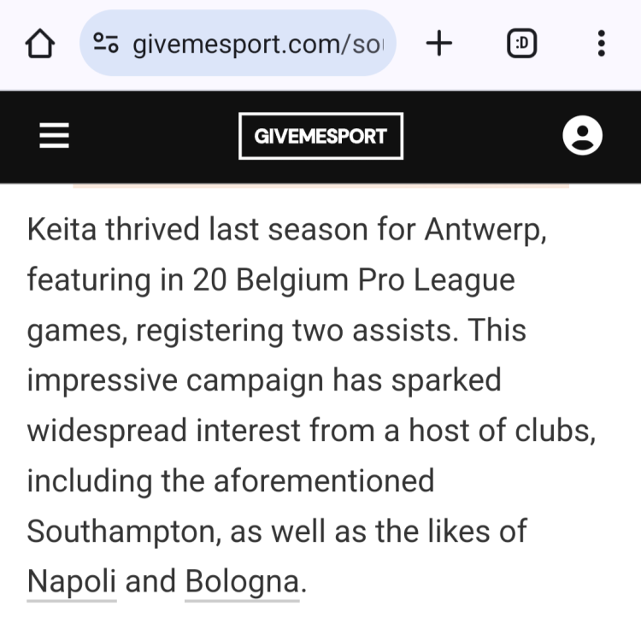Tap the browser home icon
The width and height of the screenshot is (641, 641).
[x=40, y=44]
